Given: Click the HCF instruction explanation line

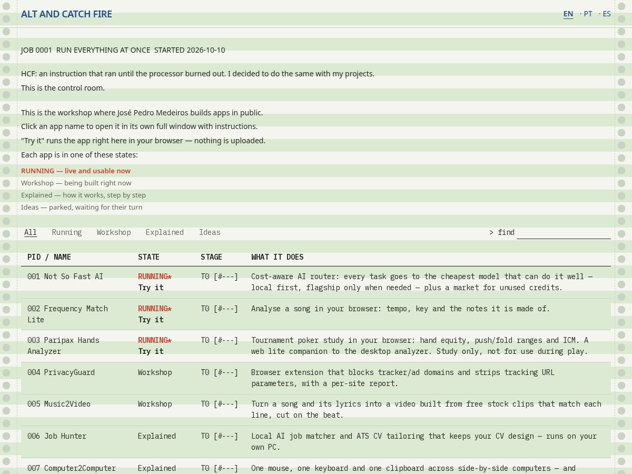Looking at the screenshot, I should pyautogui.click(x=197, y=74).
